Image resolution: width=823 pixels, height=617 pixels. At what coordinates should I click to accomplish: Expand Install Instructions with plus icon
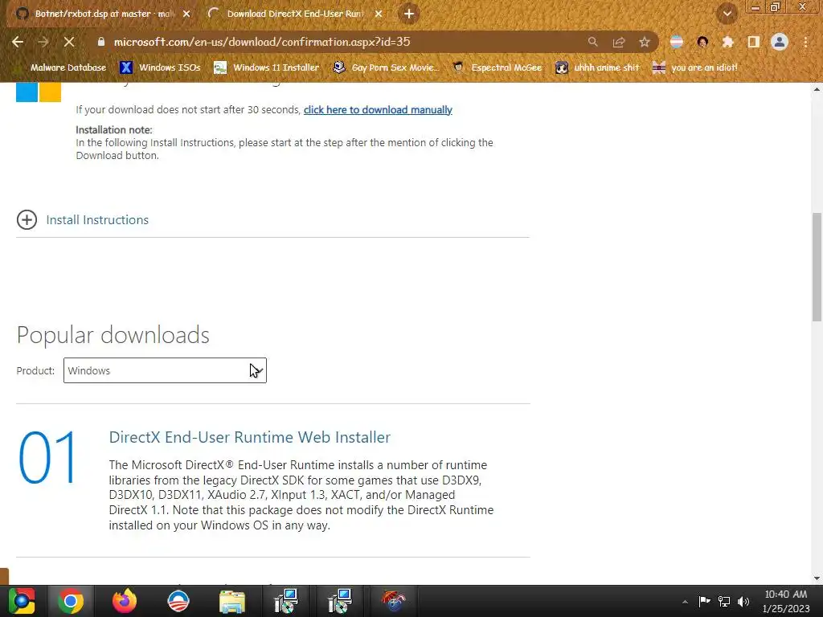tap(27, 220)
